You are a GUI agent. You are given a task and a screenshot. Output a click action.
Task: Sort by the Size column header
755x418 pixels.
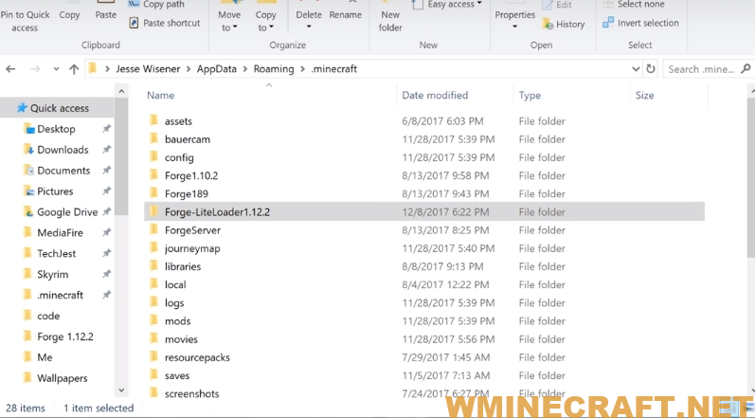[x=644, y=96]
